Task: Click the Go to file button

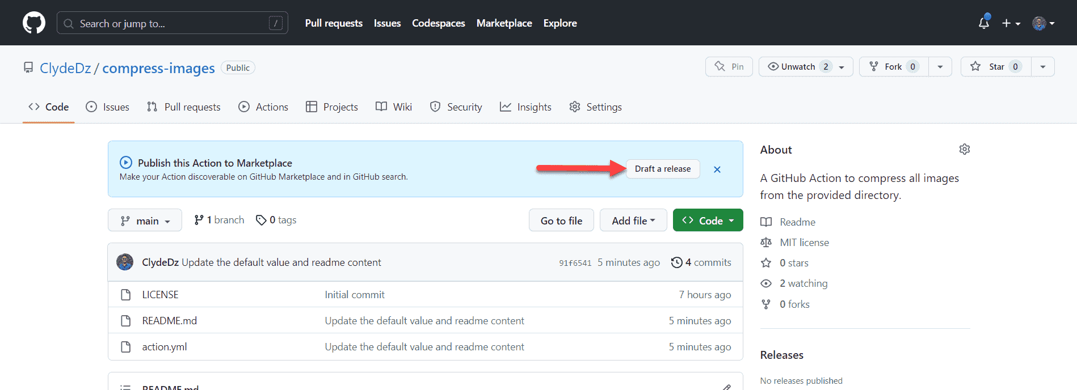Action: [561, 221]
